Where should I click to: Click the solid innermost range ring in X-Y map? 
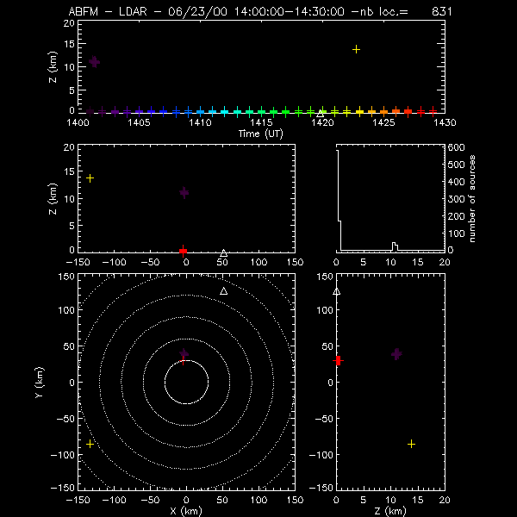point(187,382)
